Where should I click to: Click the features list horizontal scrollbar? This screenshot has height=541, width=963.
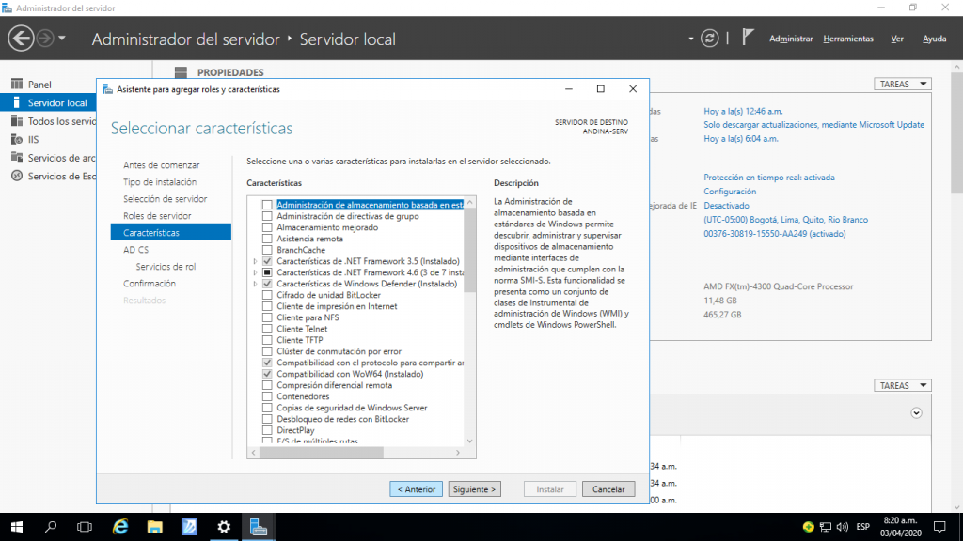[x=322, y=453]
